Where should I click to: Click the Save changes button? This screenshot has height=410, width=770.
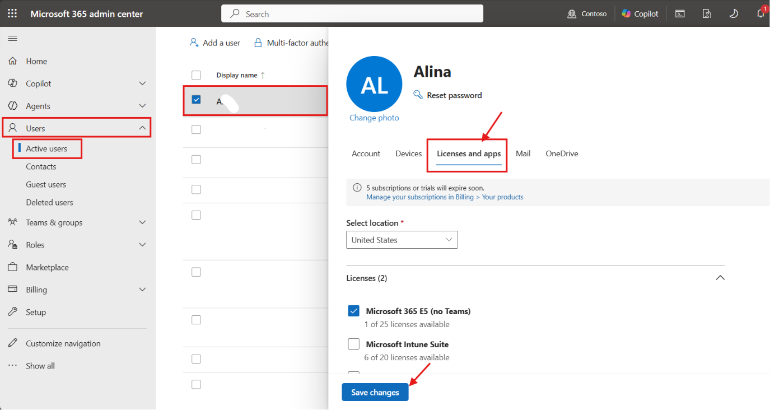point(375,392)
